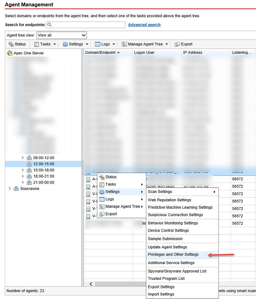
Task: Open the Advanced search link
Action: click(x=144, y=25)
